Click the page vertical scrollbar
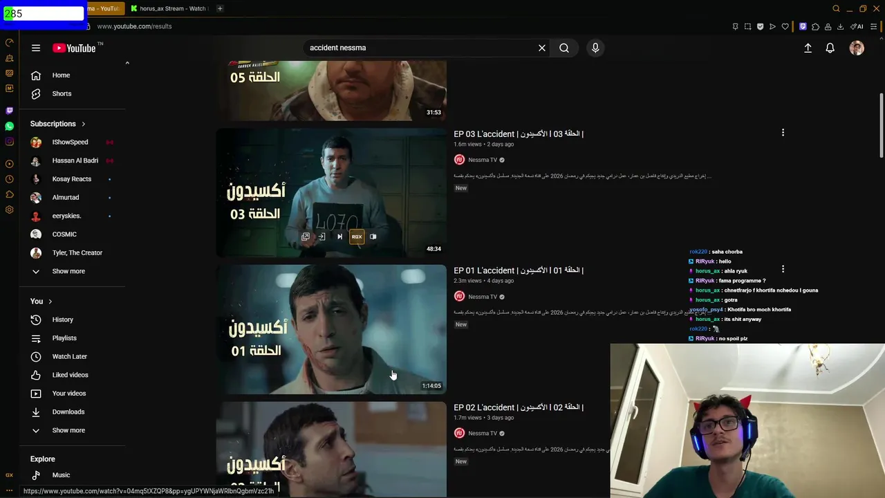885x498 pixels. (x=882, y=124)
